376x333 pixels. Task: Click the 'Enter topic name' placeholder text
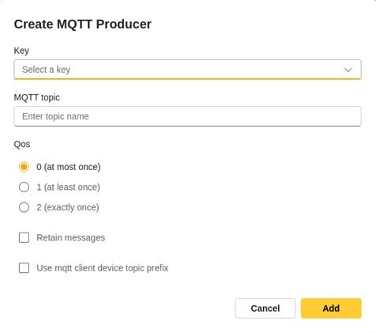tap(55, 116)
